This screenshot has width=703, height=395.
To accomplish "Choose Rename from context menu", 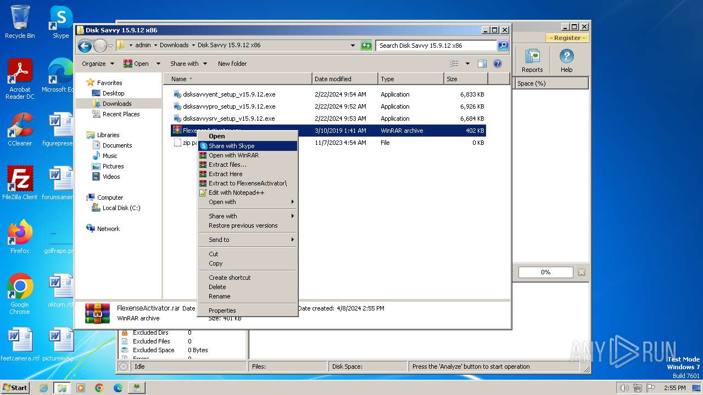I will click(x=248, y=296).
